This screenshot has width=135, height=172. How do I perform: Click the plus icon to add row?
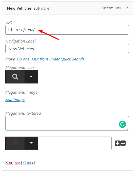(118, 143)
